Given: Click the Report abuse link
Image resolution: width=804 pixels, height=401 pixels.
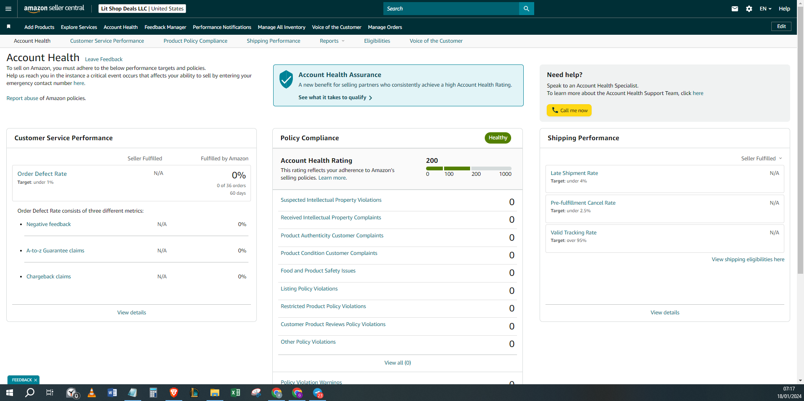Looking at the screenshot, I should (x=22, y=98).
